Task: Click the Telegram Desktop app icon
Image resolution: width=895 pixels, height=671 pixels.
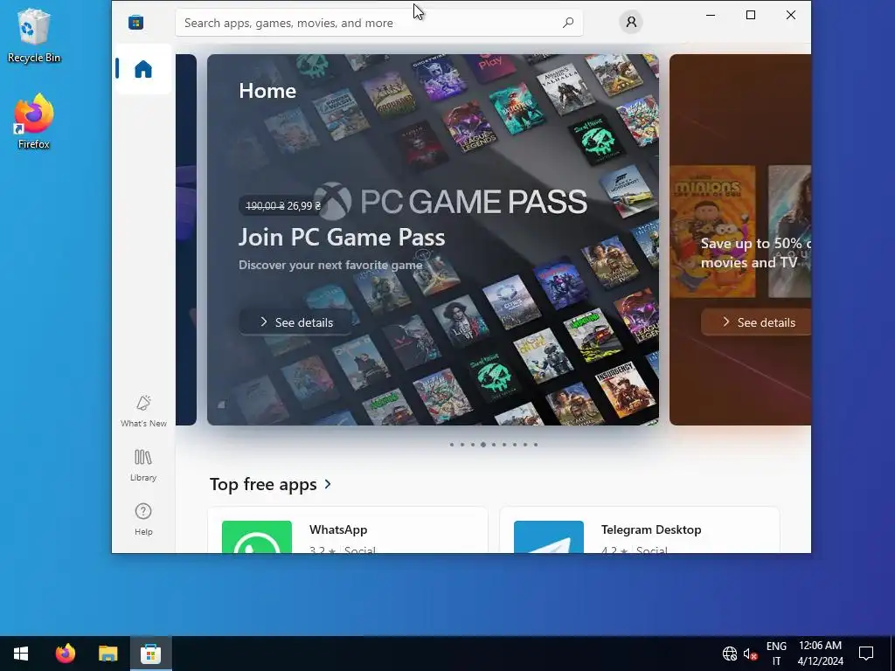Action: coord(549,537)
